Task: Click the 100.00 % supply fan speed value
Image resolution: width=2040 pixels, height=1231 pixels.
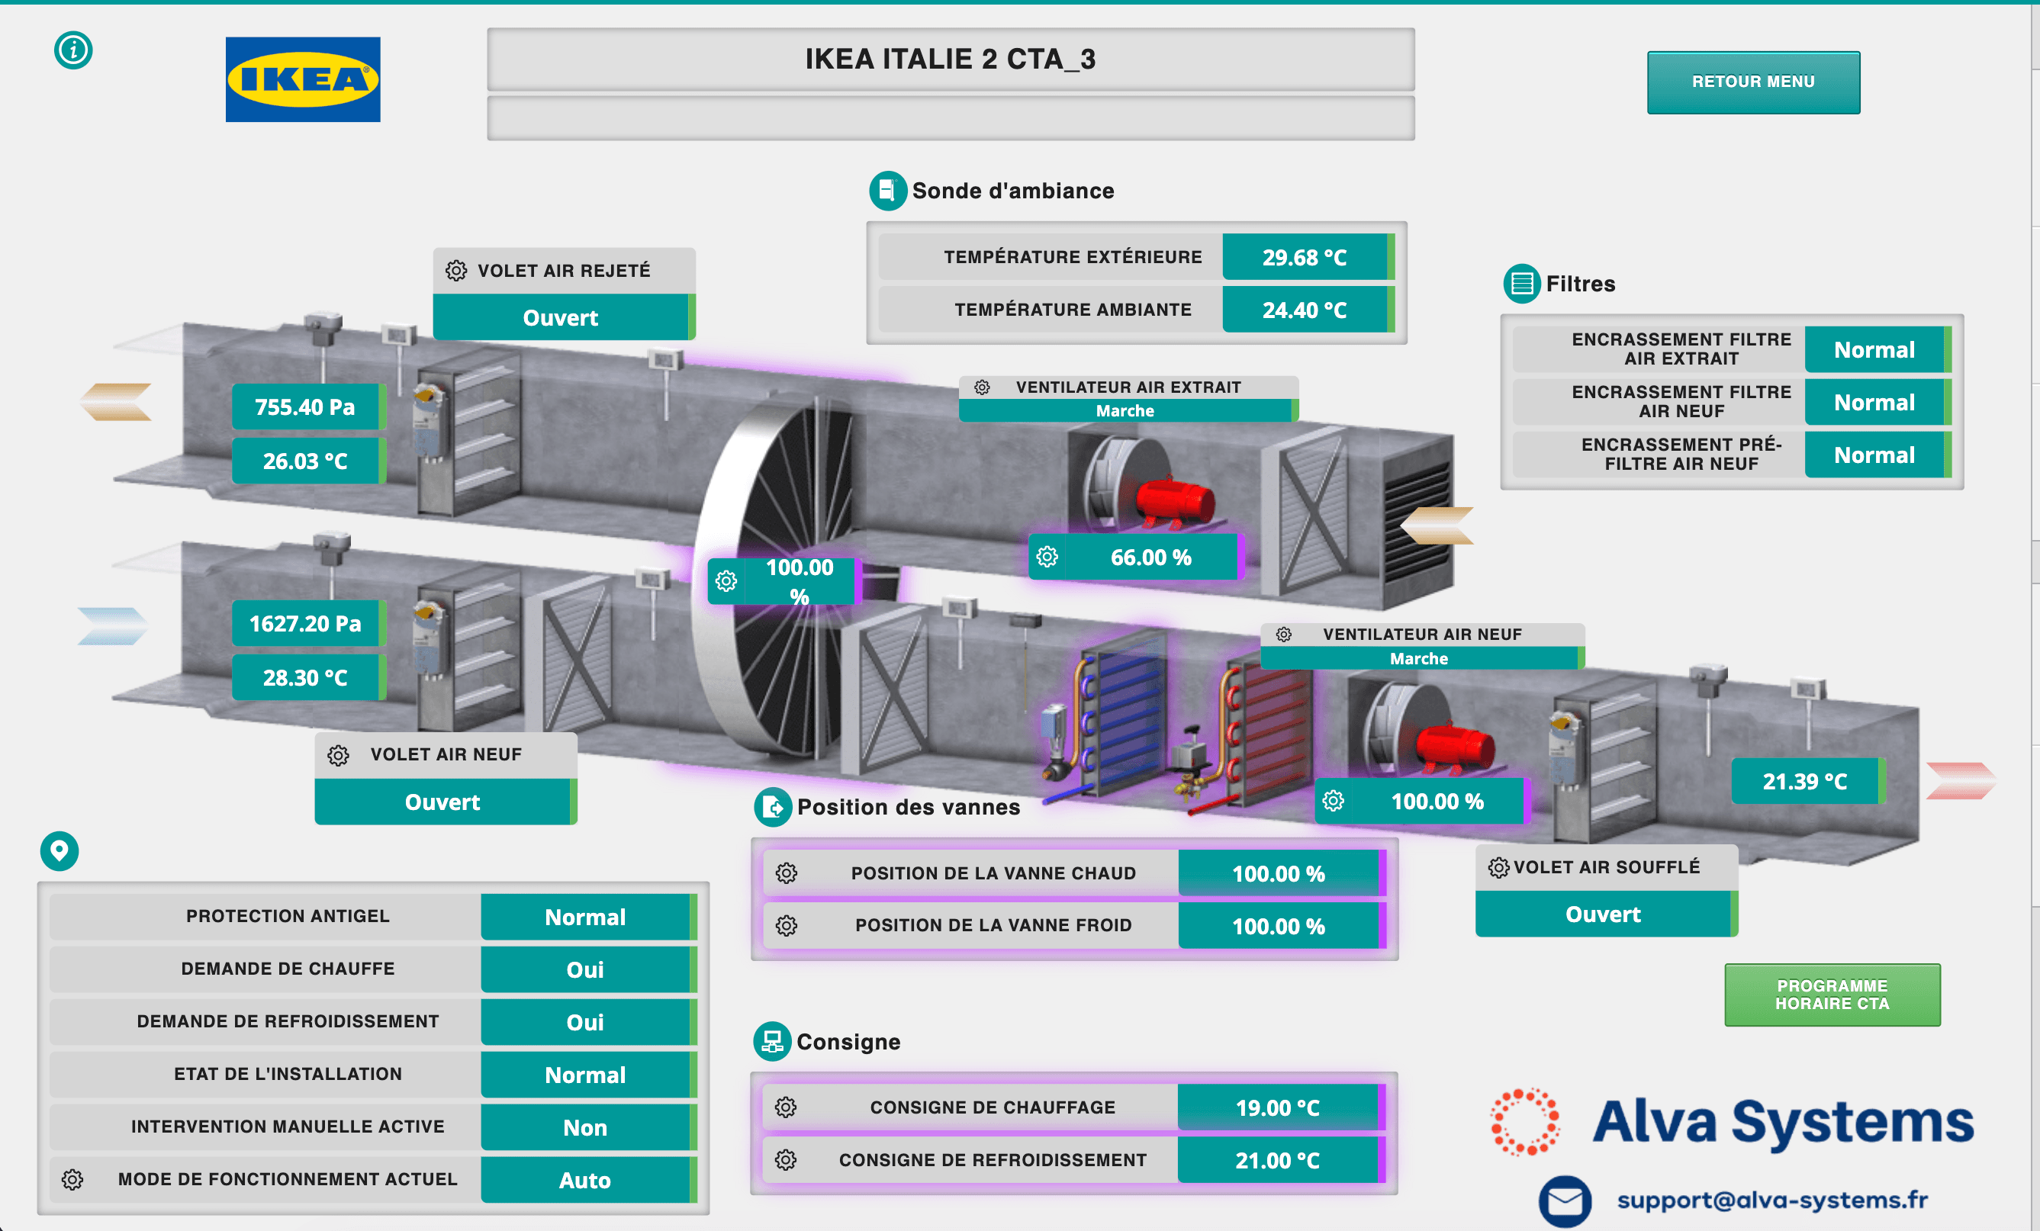Action: point(1437,801)
